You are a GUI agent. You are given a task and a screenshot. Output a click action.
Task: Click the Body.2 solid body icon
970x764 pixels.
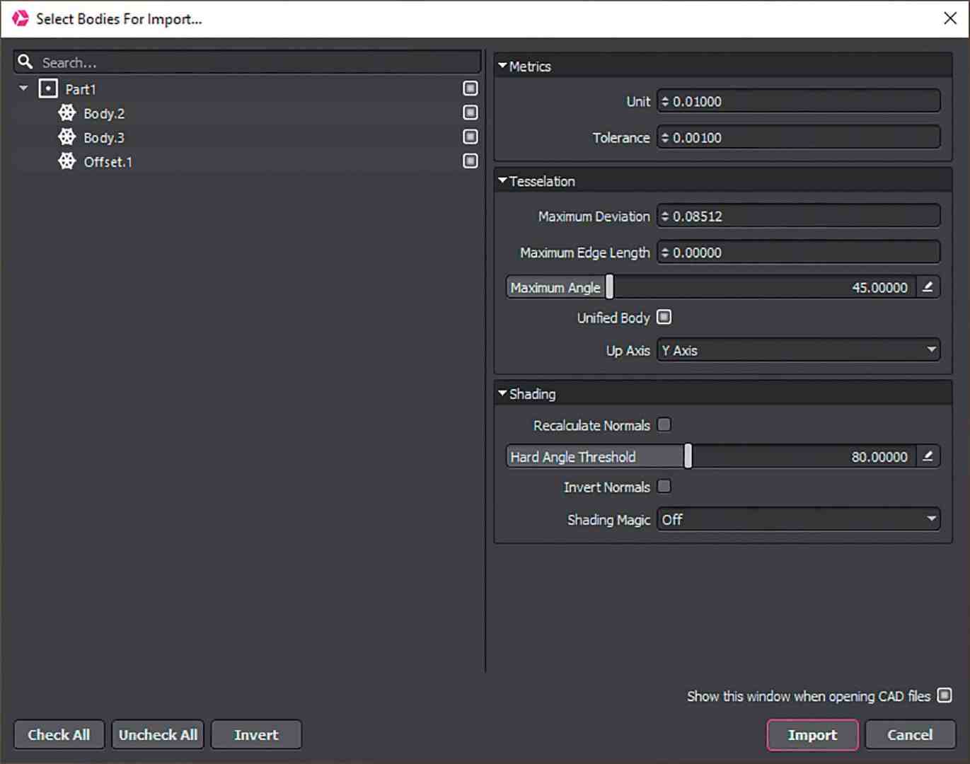[x=66, y=112]
